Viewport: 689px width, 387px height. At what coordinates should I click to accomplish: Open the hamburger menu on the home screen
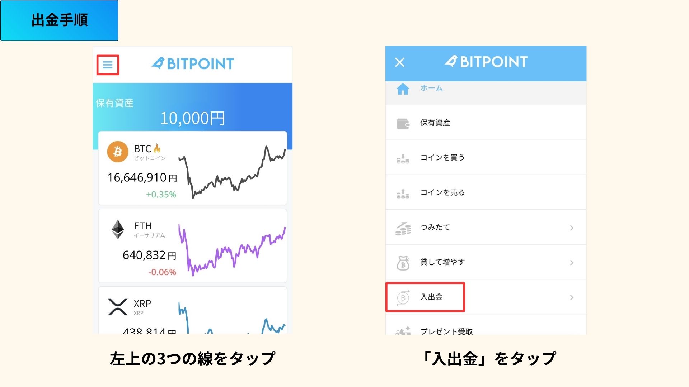pyautogui.click(x=107, y=64)
